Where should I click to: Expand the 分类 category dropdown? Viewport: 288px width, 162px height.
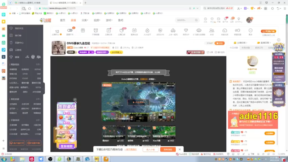[85, 20]
